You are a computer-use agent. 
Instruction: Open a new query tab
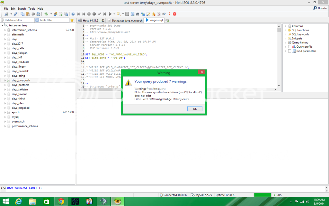pos(167,20)
